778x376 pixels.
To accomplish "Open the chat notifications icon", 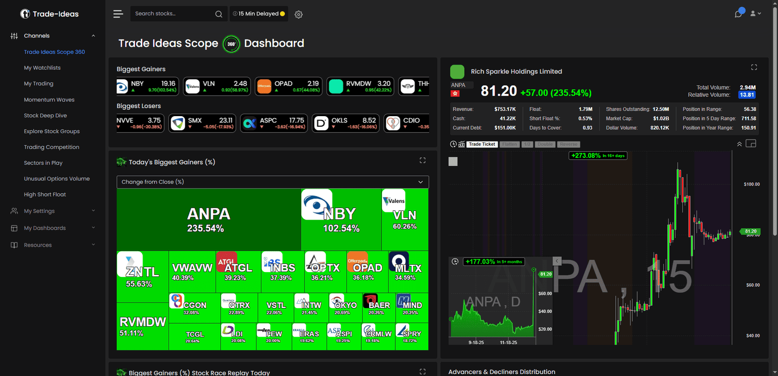I will pyautogui.click(x=739, y=13).
